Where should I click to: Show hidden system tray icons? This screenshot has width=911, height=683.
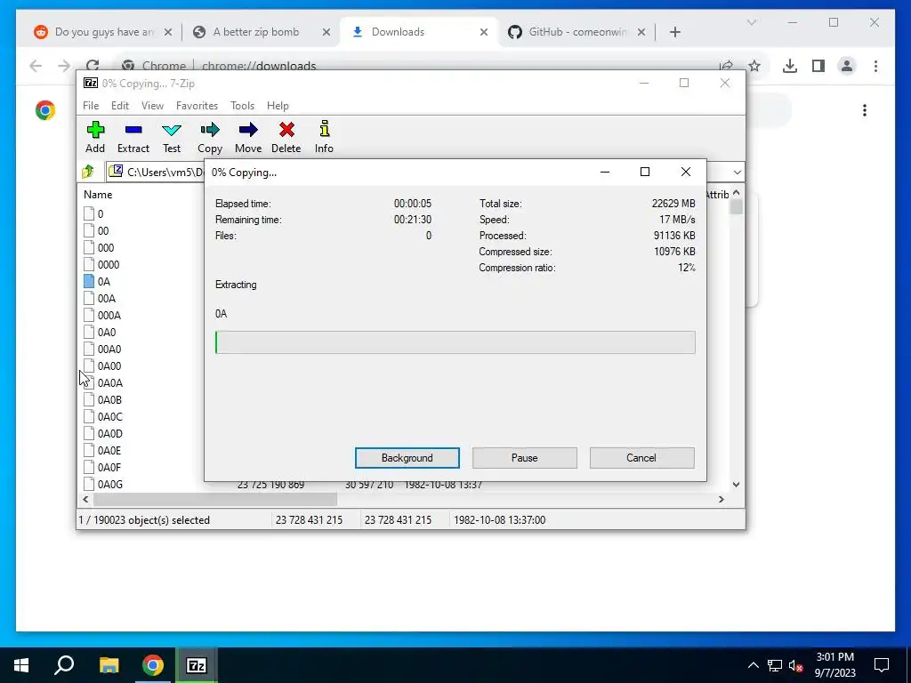753,665
